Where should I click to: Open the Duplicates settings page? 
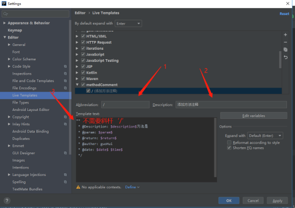21,139
